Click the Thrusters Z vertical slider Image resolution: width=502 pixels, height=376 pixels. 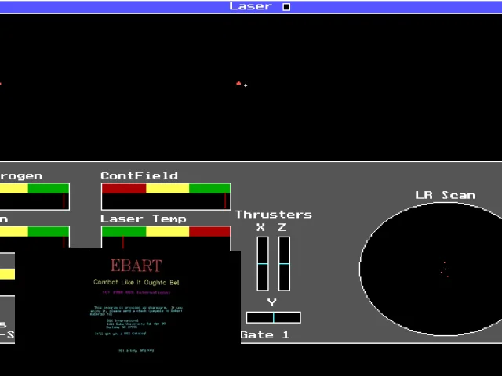coord(284,264)
